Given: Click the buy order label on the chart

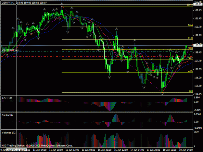Looking at the screenshot, I should (10, 50).
